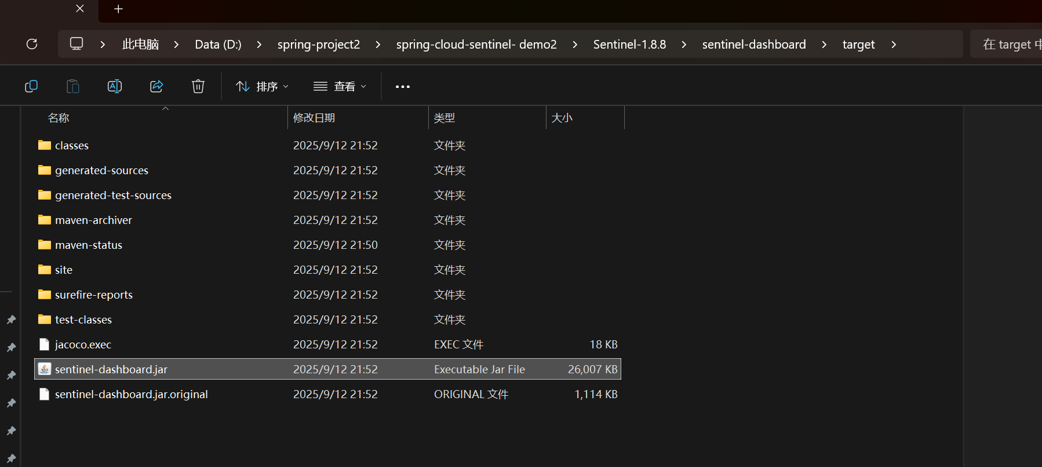Viewport: 1042px width, 467px height.
Task: Click the classes folder icon
Action: tap(45, 145)
